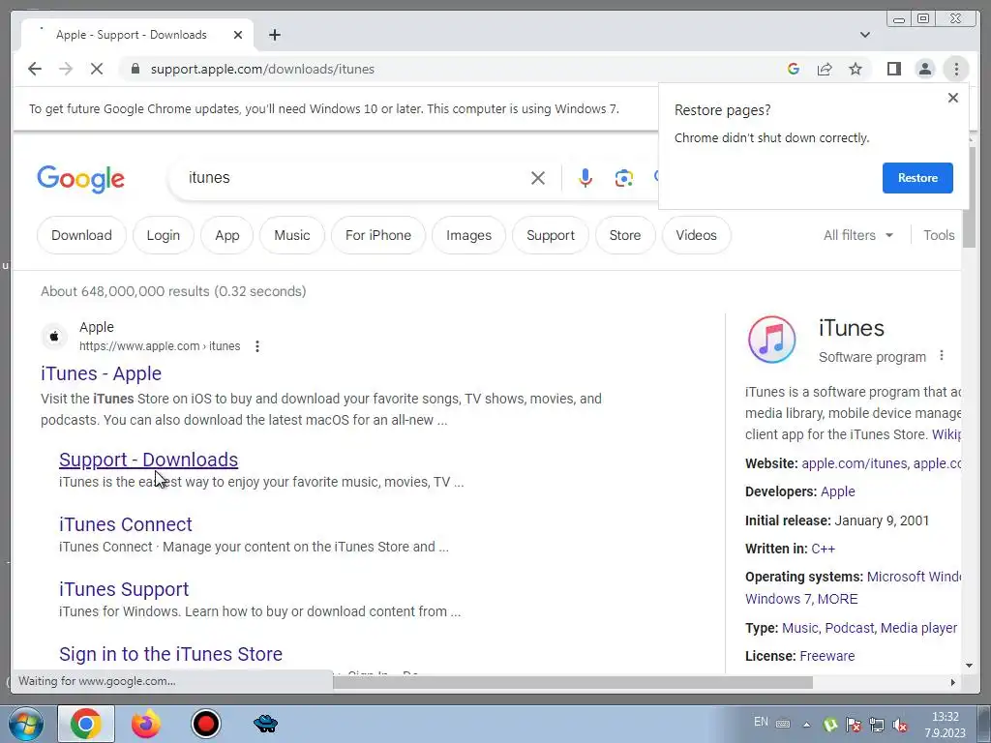Select the Store filter chip

point(625,235)
